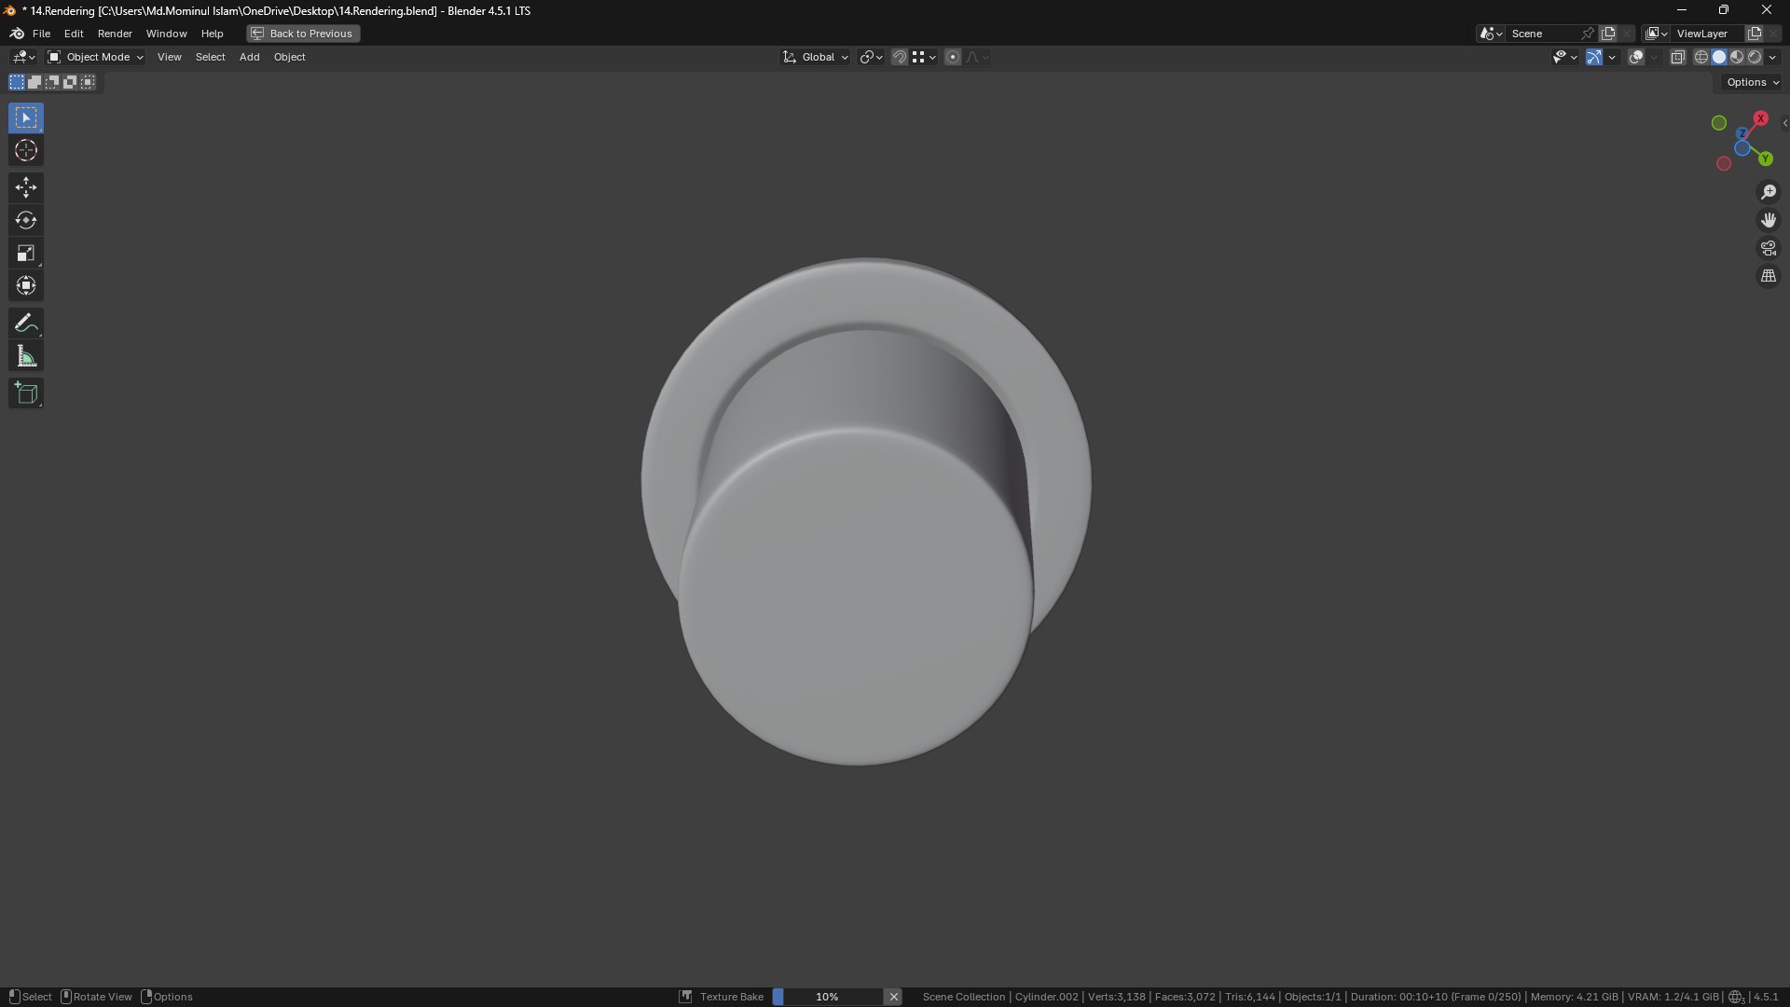Open selectability and visibility dropdown
This screenshot has width=1790, height=1007.
[x=1564, y=58]
